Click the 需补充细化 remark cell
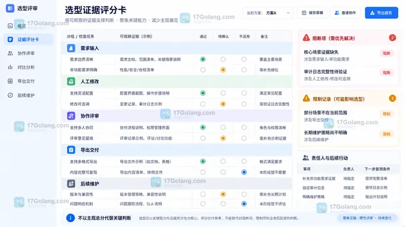 pyautogui.click(x=269, y=70)
